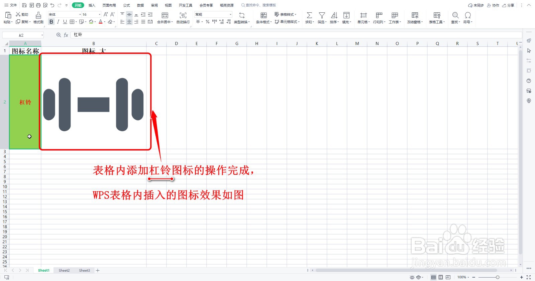
Task: Increase font size with the A+ icon
Action: [x=106, y=14]
